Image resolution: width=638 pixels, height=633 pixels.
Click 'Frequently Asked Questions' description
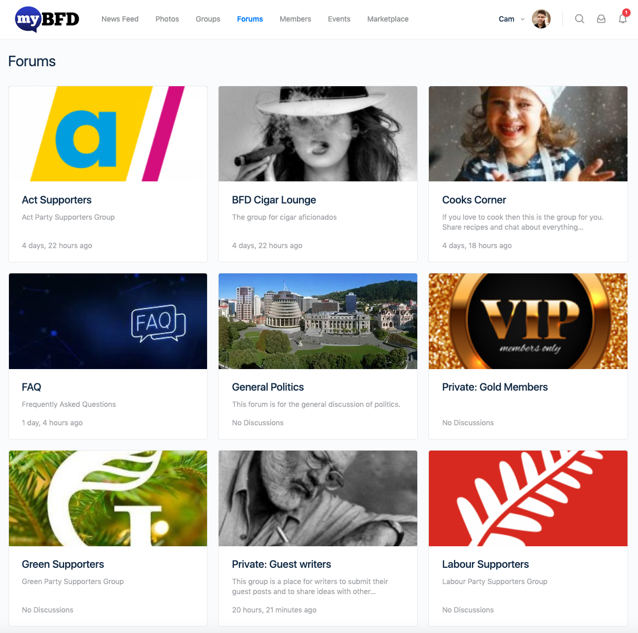tap(69, 404)
